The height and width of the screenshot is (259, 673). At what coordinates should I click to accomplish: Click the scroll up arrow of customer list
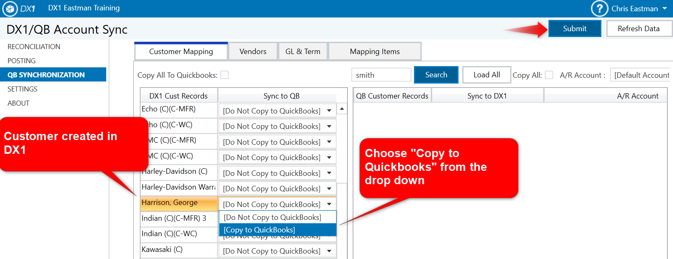[342, 109]
